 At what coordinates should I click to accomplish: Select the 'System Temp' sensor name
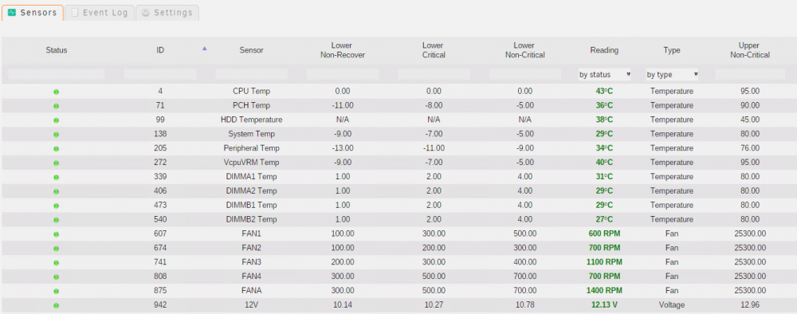pos(252,134)
